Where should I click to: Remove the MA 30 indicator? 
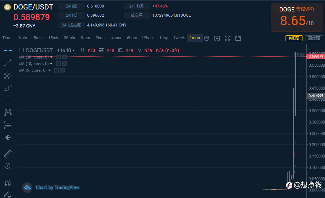65,57
